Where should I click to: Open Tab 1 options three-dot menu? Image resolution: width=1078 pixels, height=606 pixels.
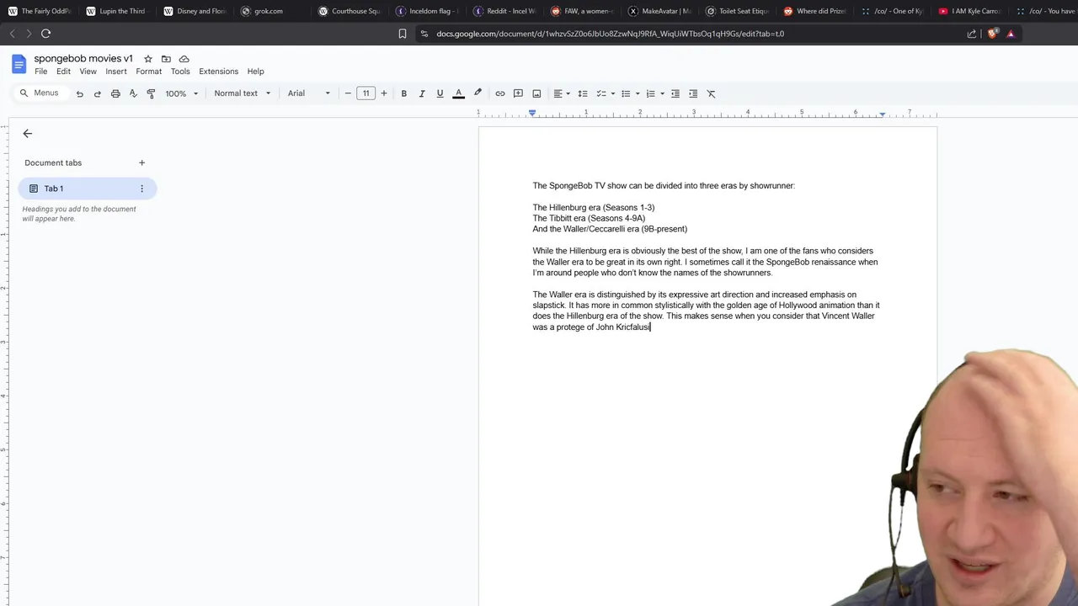point(141,189)
